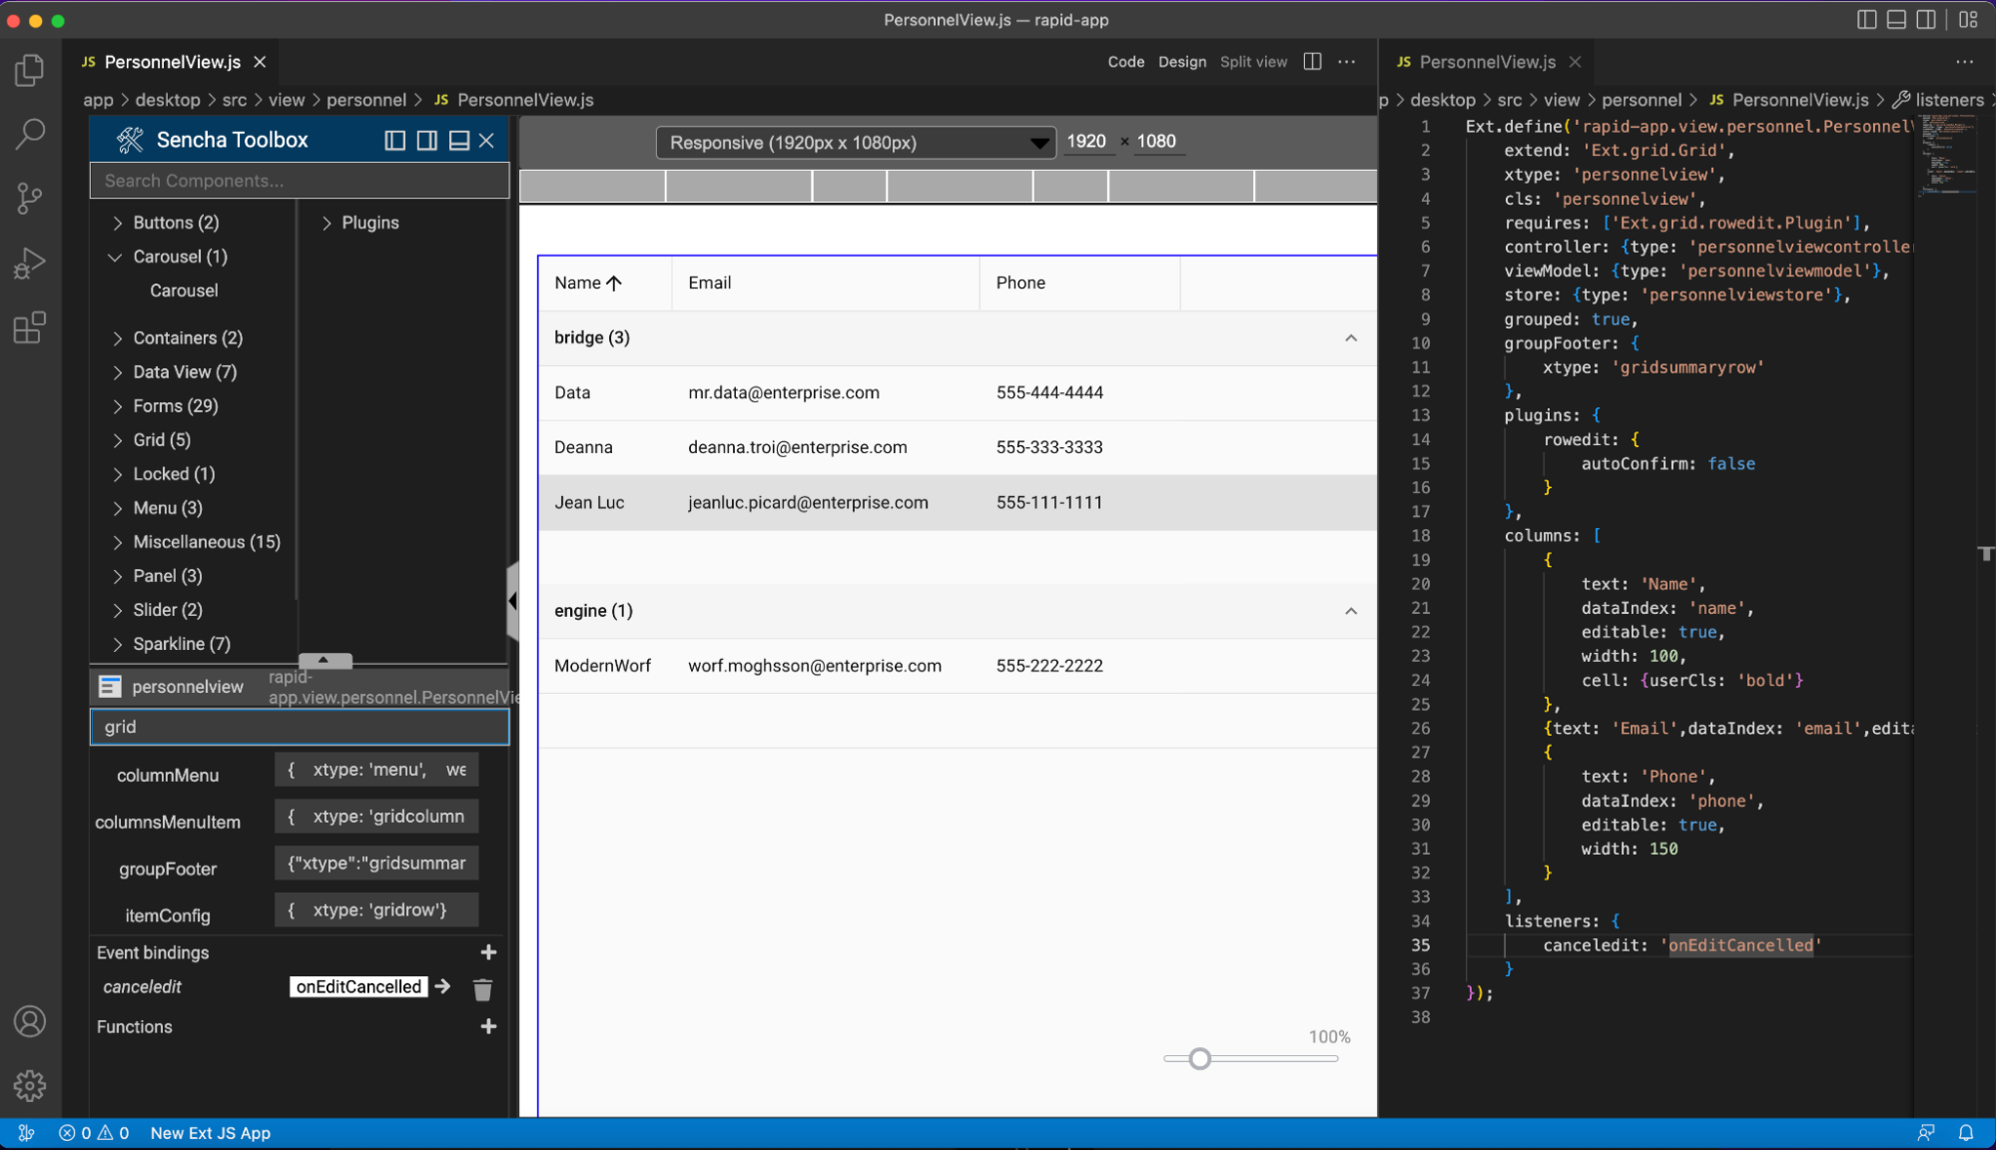The width and height of the screenshot is (1996, 1150).
Task: Open the Manage gear icon
Action: click(30, 1085)
